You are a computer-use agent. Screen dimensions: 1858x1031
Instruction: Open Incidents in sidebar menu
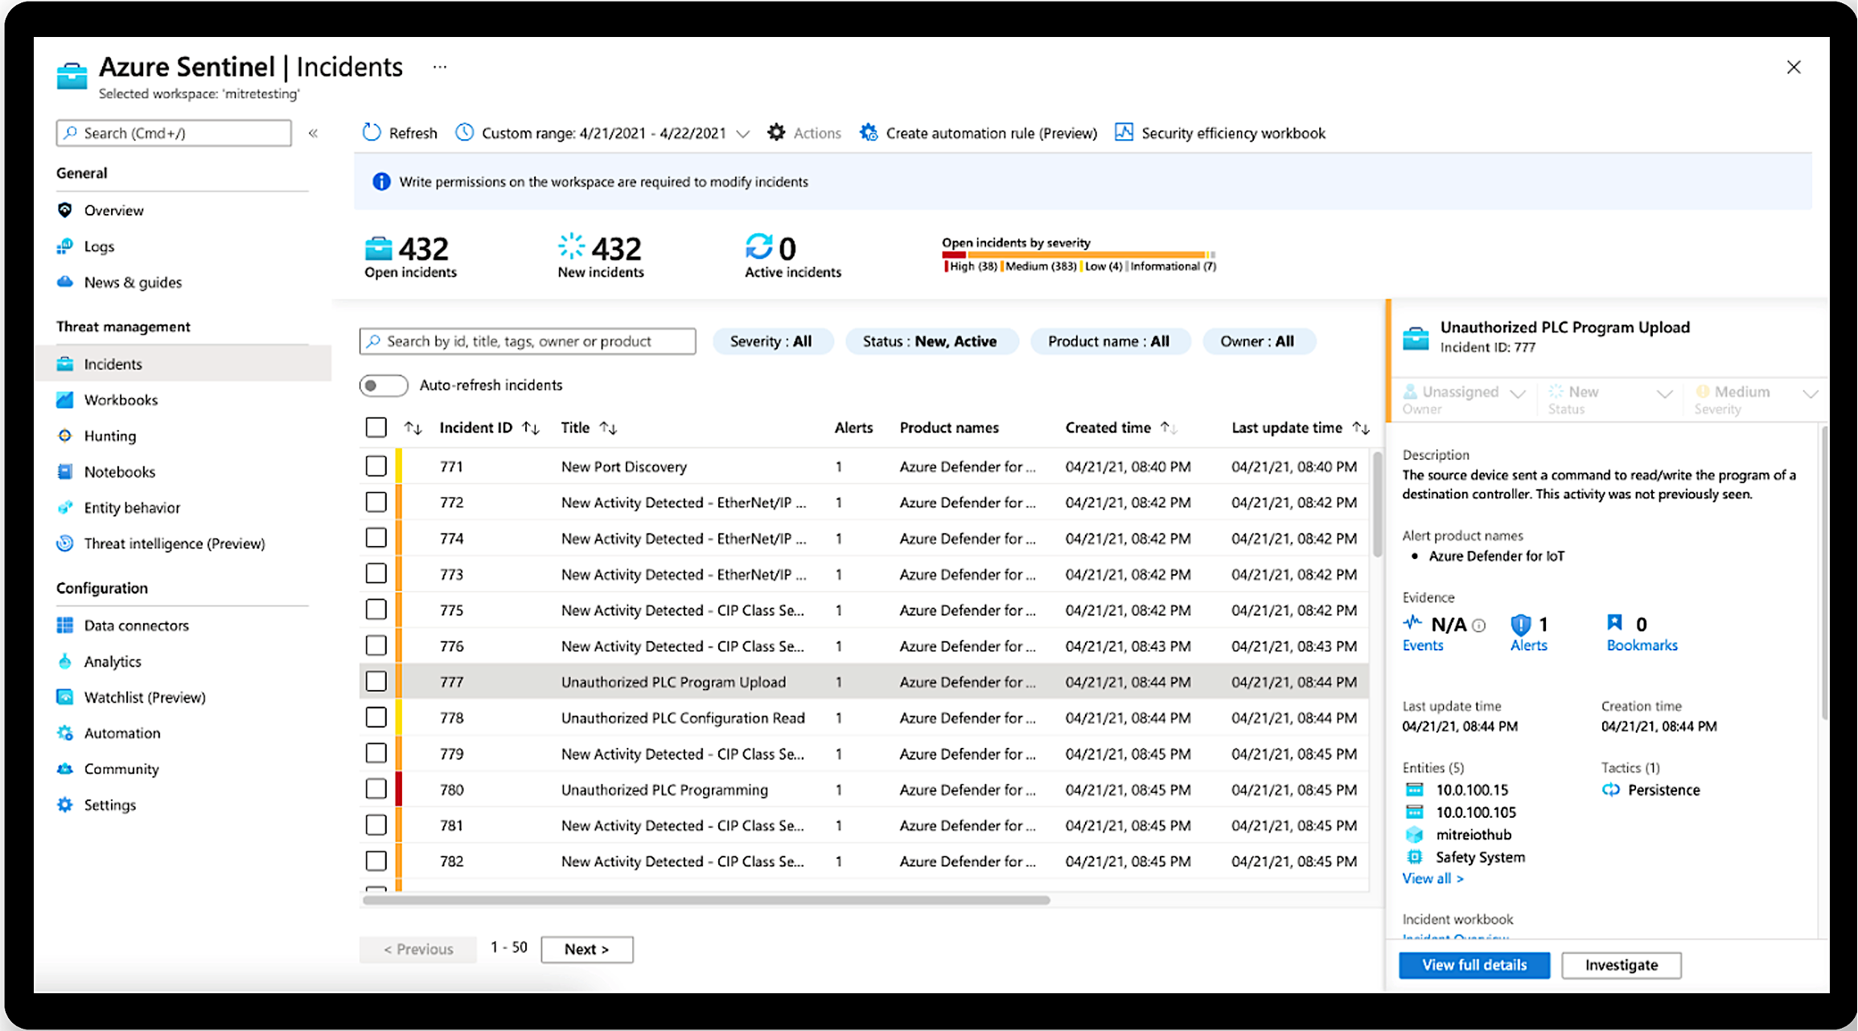coord(183,364)
